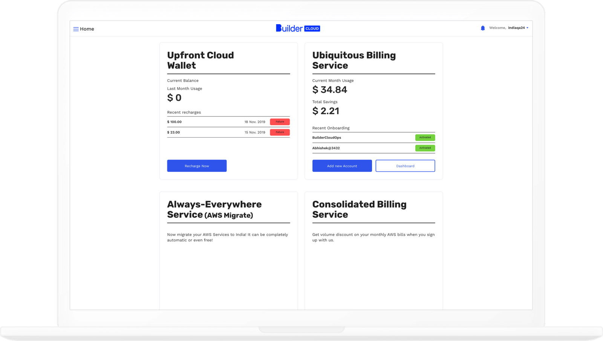Click the $ 34.84 current month usage

tap(330, 90)
